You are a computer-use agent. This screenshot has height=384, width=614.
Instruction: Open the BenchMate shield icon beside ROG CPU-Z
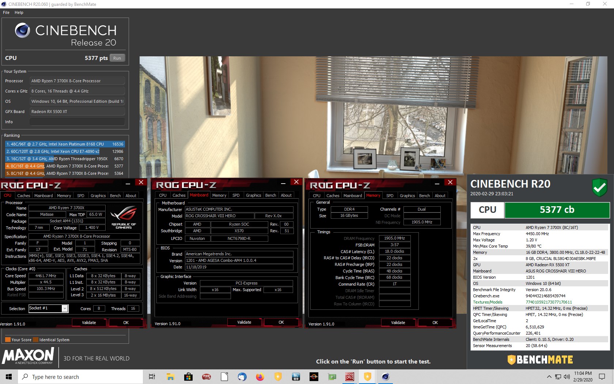368,377
